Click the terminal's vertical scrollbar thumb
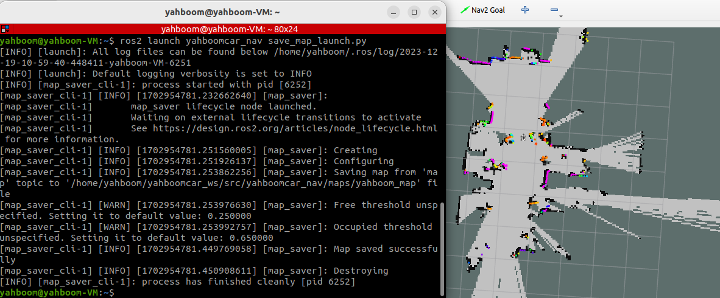The width and height of the screenshot is (720, 298). click(x=442, y=249)
